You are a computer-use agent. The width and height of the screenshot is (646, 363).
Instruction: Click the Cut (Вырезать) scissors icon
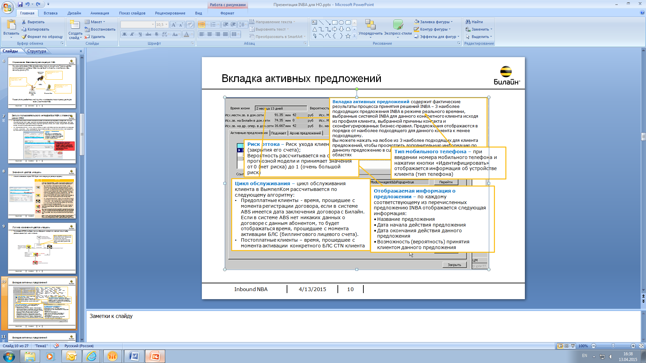(x=24, y=22)
